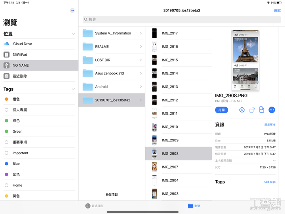Create a PDF using the PDF icon
This screenshot has height=214, width=285.
(262, 110)
